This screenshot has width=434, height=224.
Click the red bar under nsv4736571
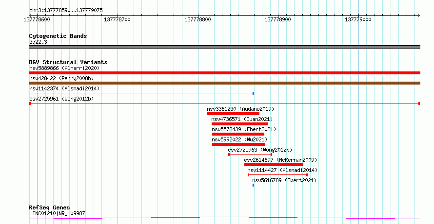(x=240, y=124)
